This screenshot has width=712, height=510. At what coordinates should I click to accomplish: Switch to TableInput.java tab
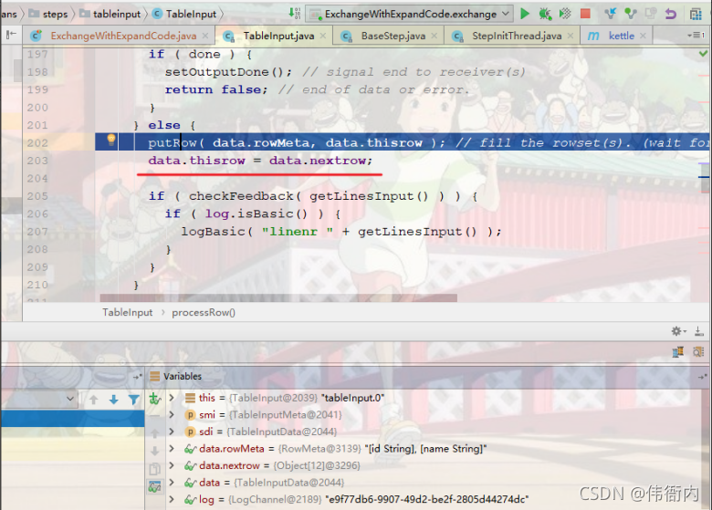(278, 36)
